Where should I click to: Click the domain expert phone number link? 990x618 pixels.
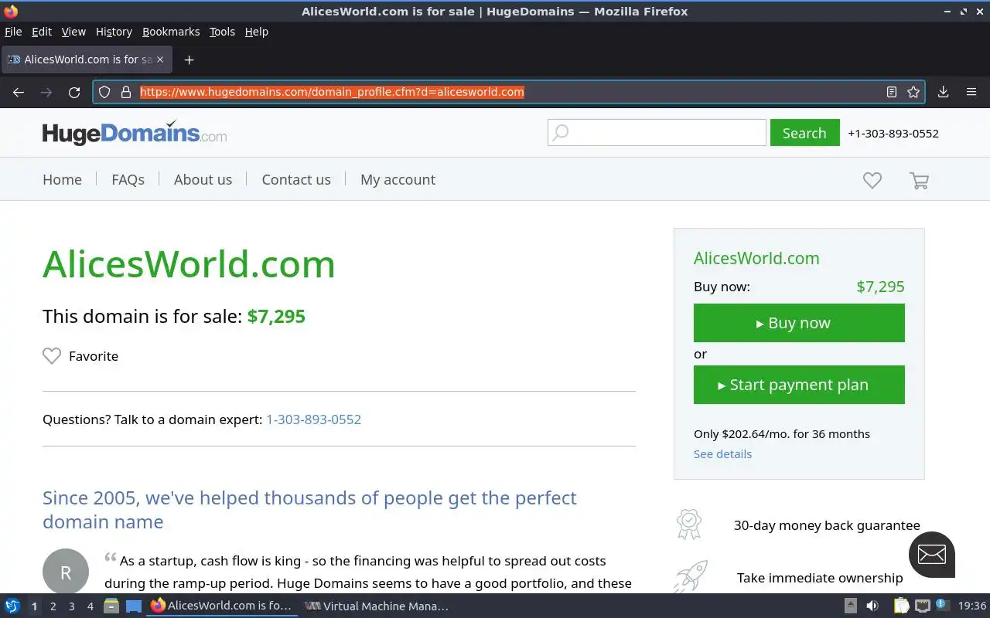[x=313, y=419]
